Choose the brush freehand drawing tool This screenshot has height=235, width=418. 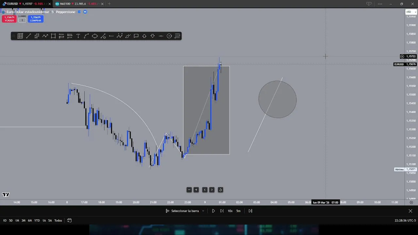37,36
